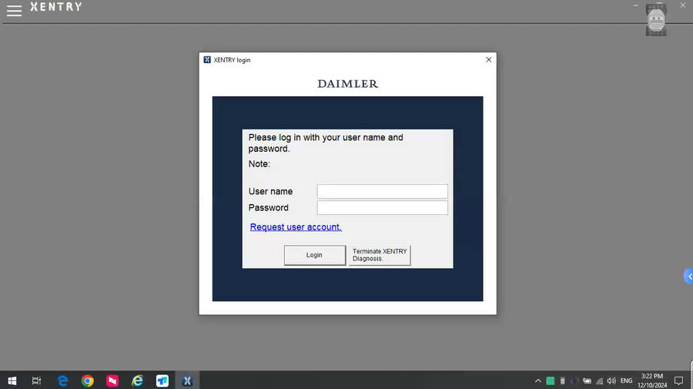Expand the blue side panel arrow

[688, 277]
